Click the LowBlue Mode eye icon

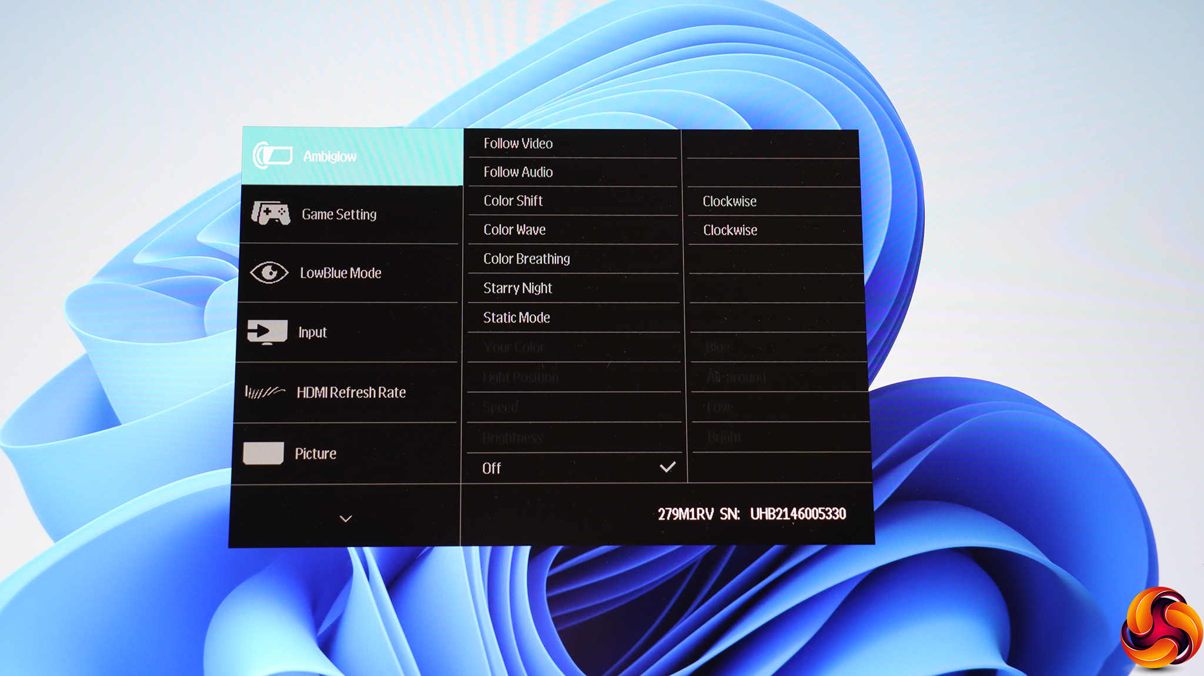(269, 272)
